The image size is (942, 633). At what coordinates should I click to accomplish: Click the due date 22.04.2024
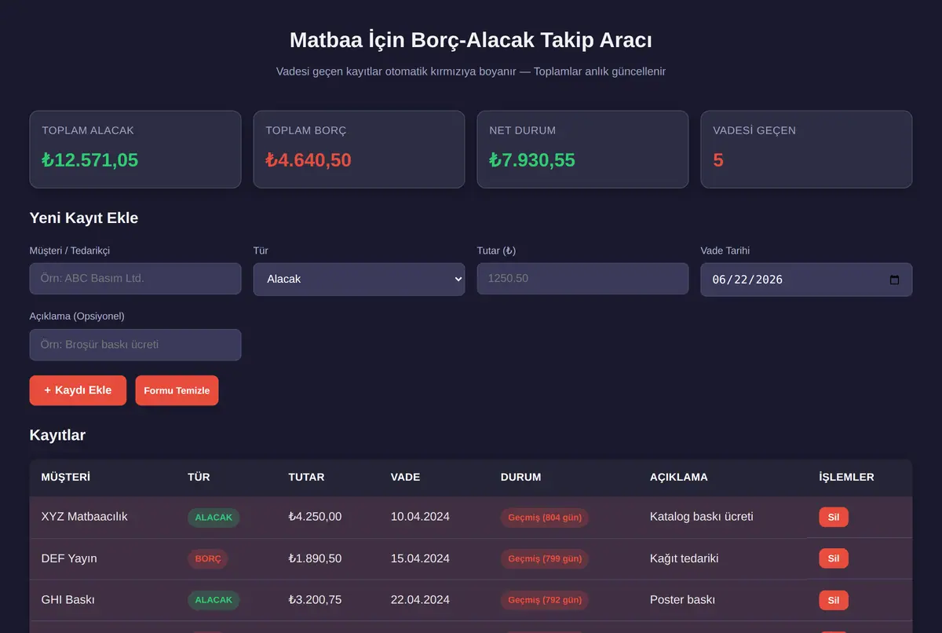click(x=420, y=600)
